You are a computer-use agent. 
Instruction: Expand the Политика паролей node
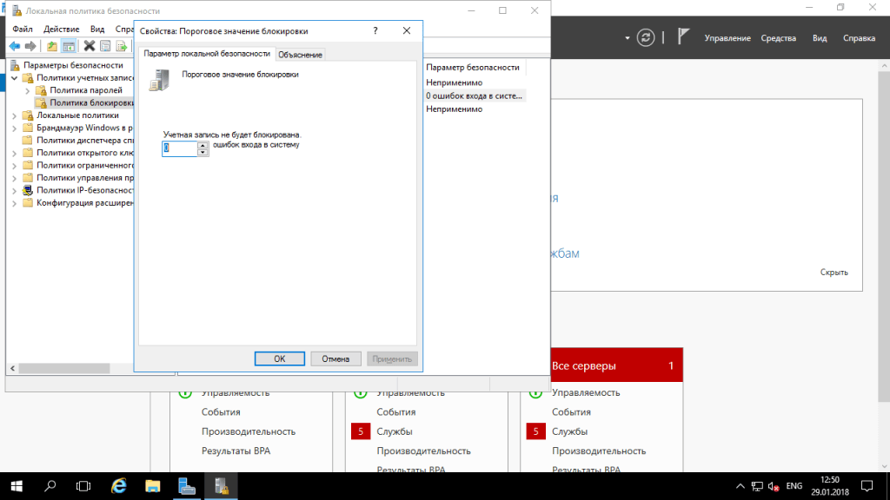point(28,90)
